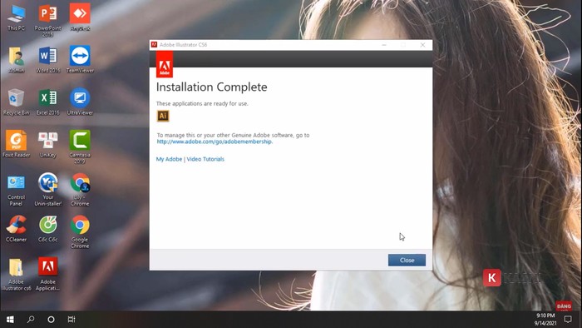Select the Excel 2016 desktop icon
Viewport: 582px width, 328px height.
(48, 102)
